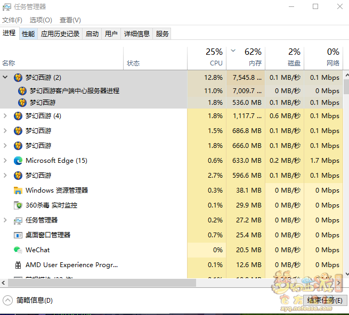Expand the 梦幻西游 row with 666.0 MB
Viewport: 349px width, 315px height.
5,146
